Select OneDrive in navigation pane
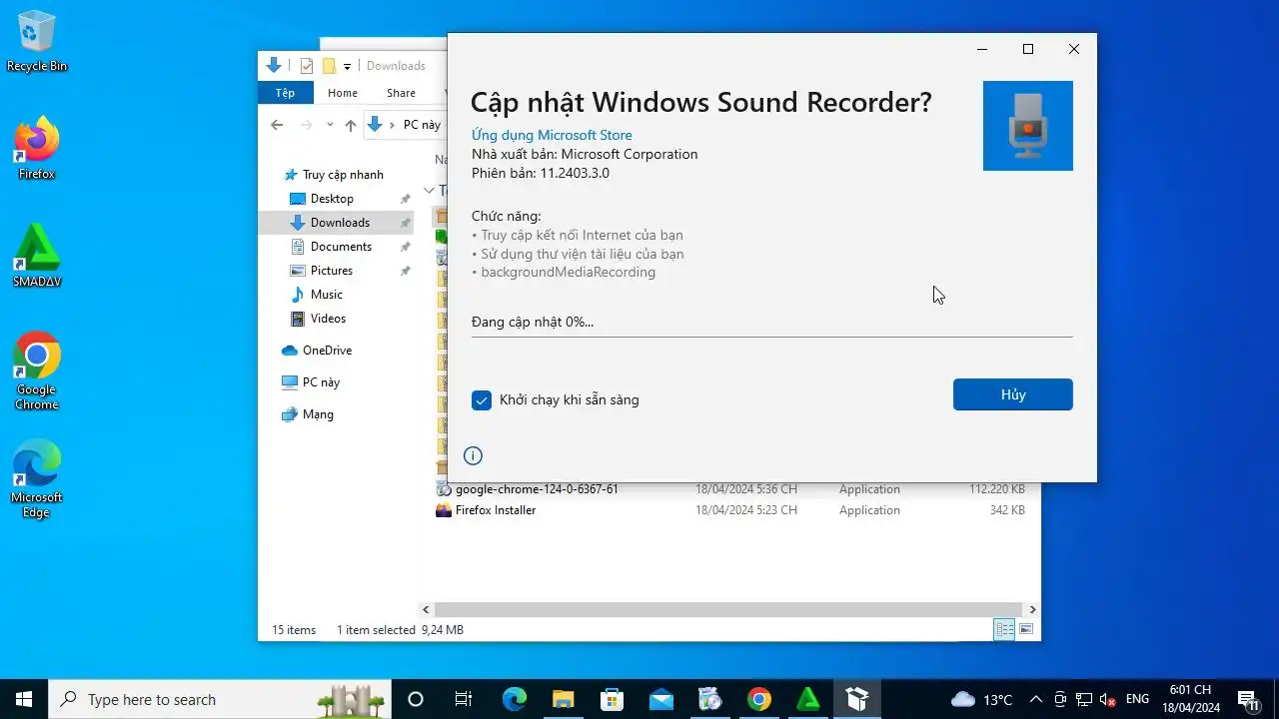The width and height of the screenshot is (1279, 719). 327,351
